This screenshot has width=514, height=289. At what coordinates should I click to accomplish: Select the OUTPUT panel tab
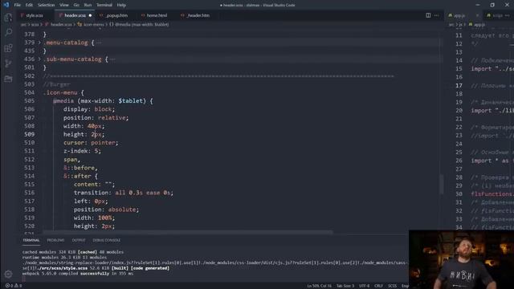coord(79,240)
